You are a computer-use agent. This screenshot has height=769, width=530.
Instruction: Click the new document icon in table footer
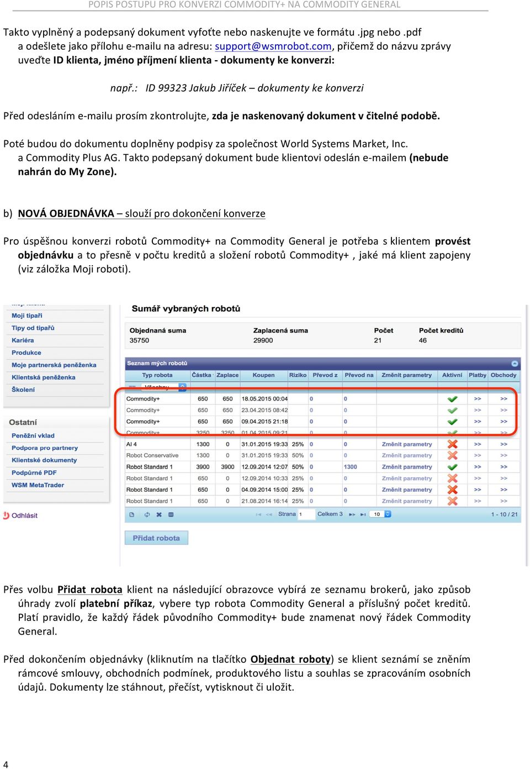(131, 514)
